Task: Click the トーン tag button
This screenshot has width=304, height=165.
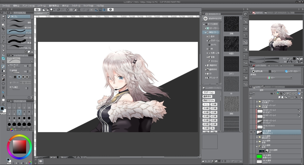Action: [206, 104]
